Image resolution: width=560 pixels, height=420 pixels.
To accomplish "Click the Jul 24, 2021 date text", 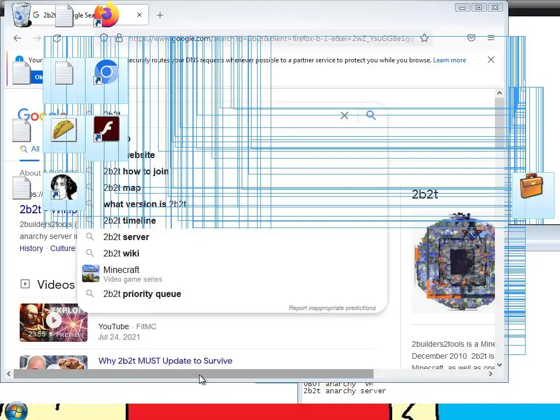I will pyautogui.click(x=119, y=337).
